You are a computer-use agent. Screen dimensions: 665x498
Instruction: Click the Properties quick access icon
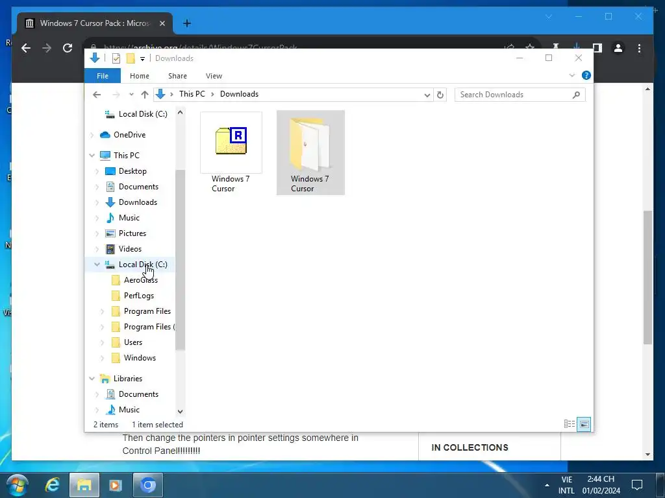(x=116, y=58)
